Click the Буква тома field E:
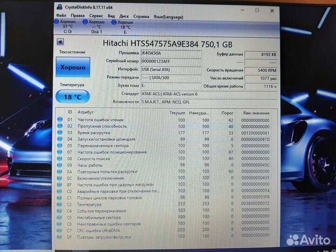The height and width of the screenshot is (252, 336). click(x=171, y=86)
